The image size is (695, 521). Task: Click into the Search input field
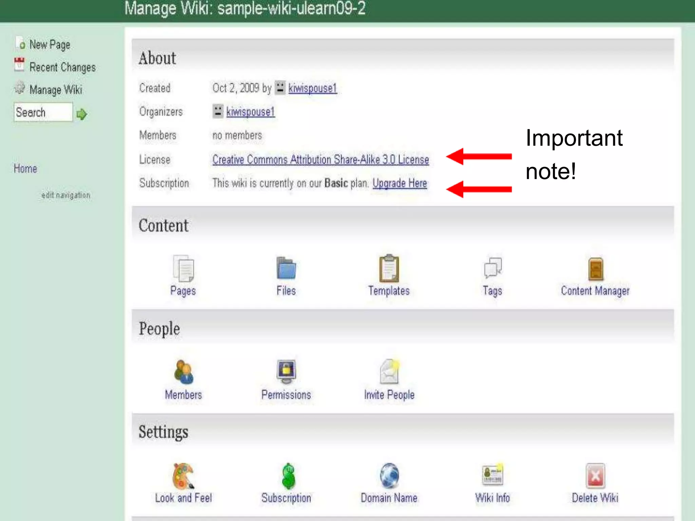click(x=43, y=112)
